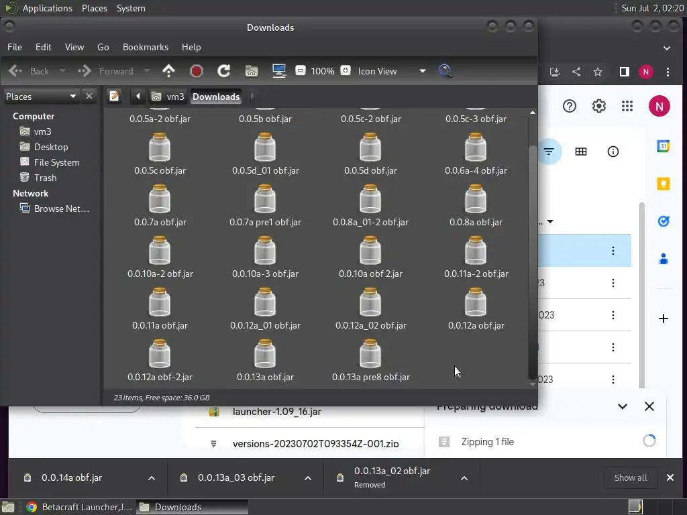Open Chrome three-dot menu

[x=668, y=72]
